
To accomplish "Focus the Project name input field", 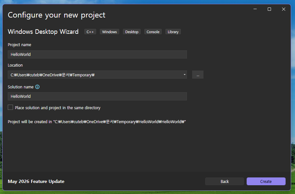I will 97,55.
